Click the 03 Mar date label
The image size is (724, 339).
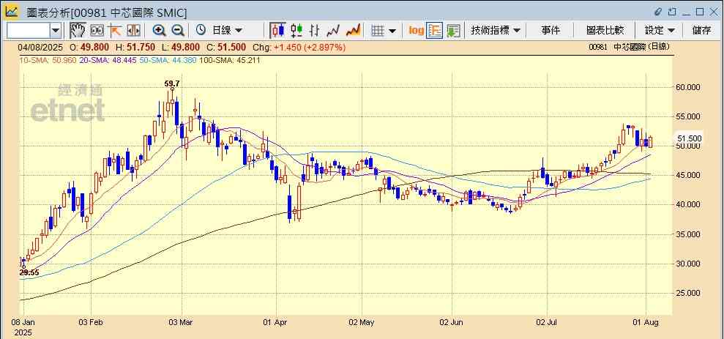point(182,321)
